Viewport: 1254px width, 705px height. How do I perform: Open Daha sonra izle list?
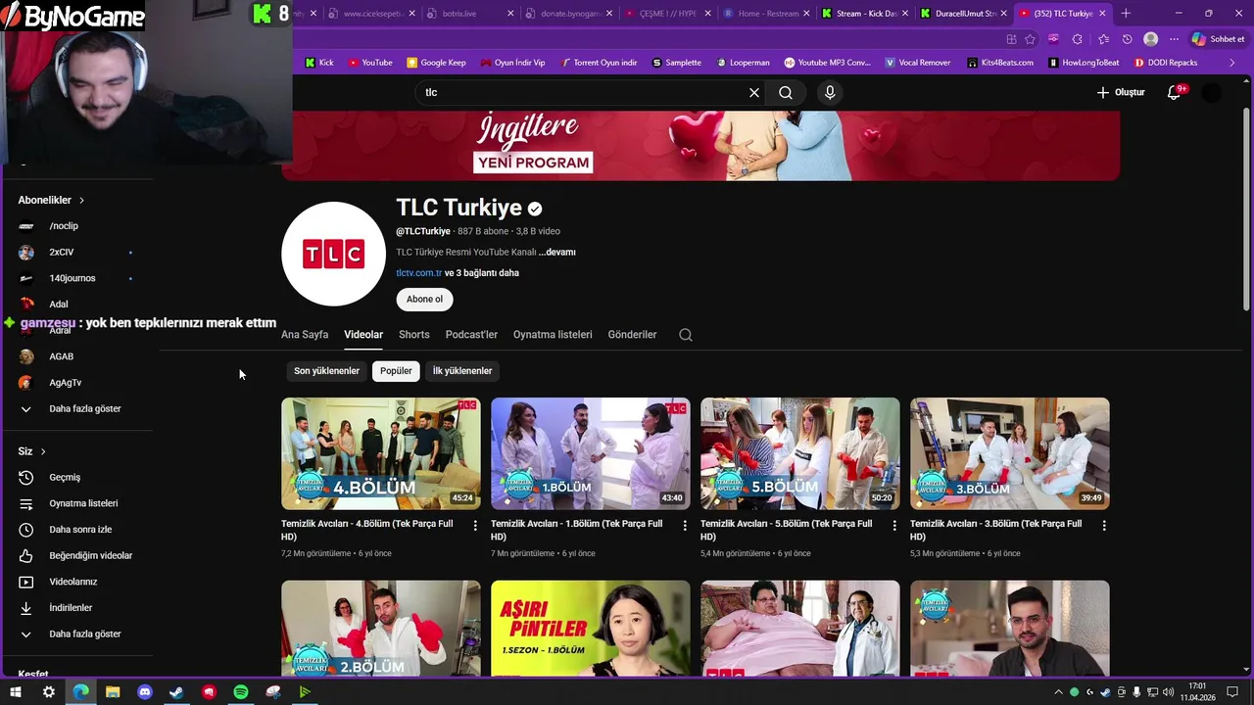[x=78, y=530]
